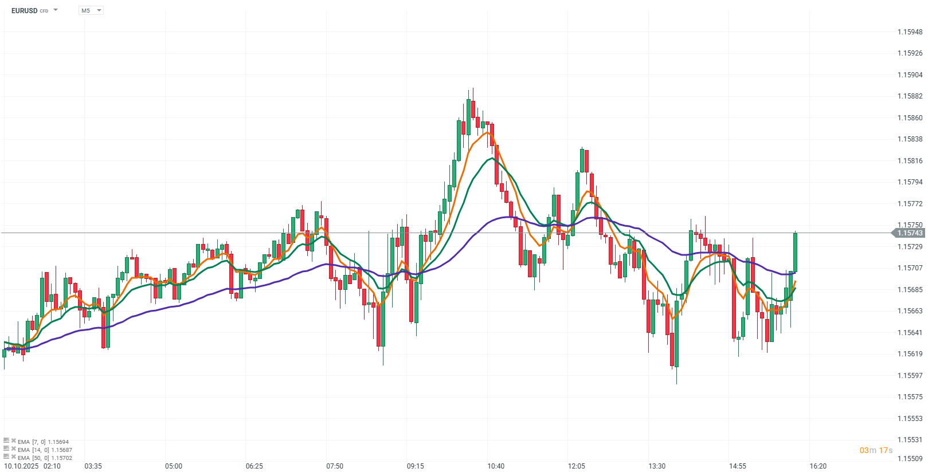The image size is (932, 476).
Task: Click the 07:50 time axis label
Action: [335, 466]
